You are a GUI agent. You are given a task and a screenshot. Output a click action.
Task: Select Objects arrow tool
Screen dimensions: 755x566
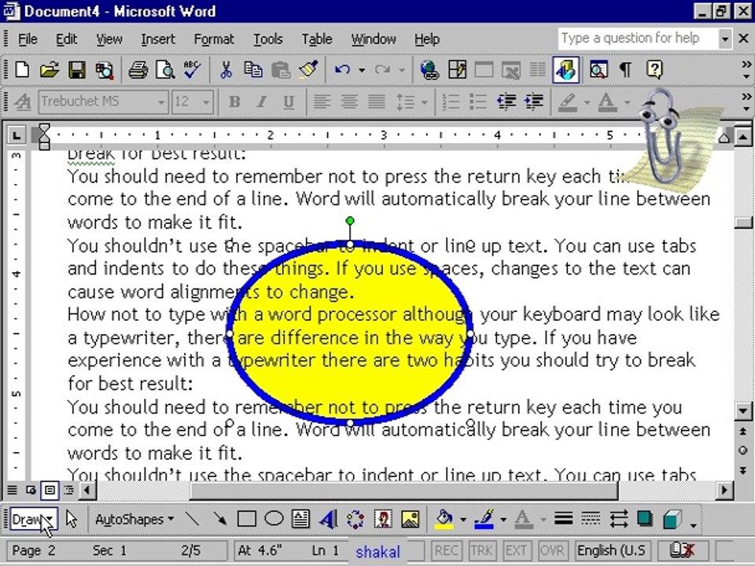72,520
